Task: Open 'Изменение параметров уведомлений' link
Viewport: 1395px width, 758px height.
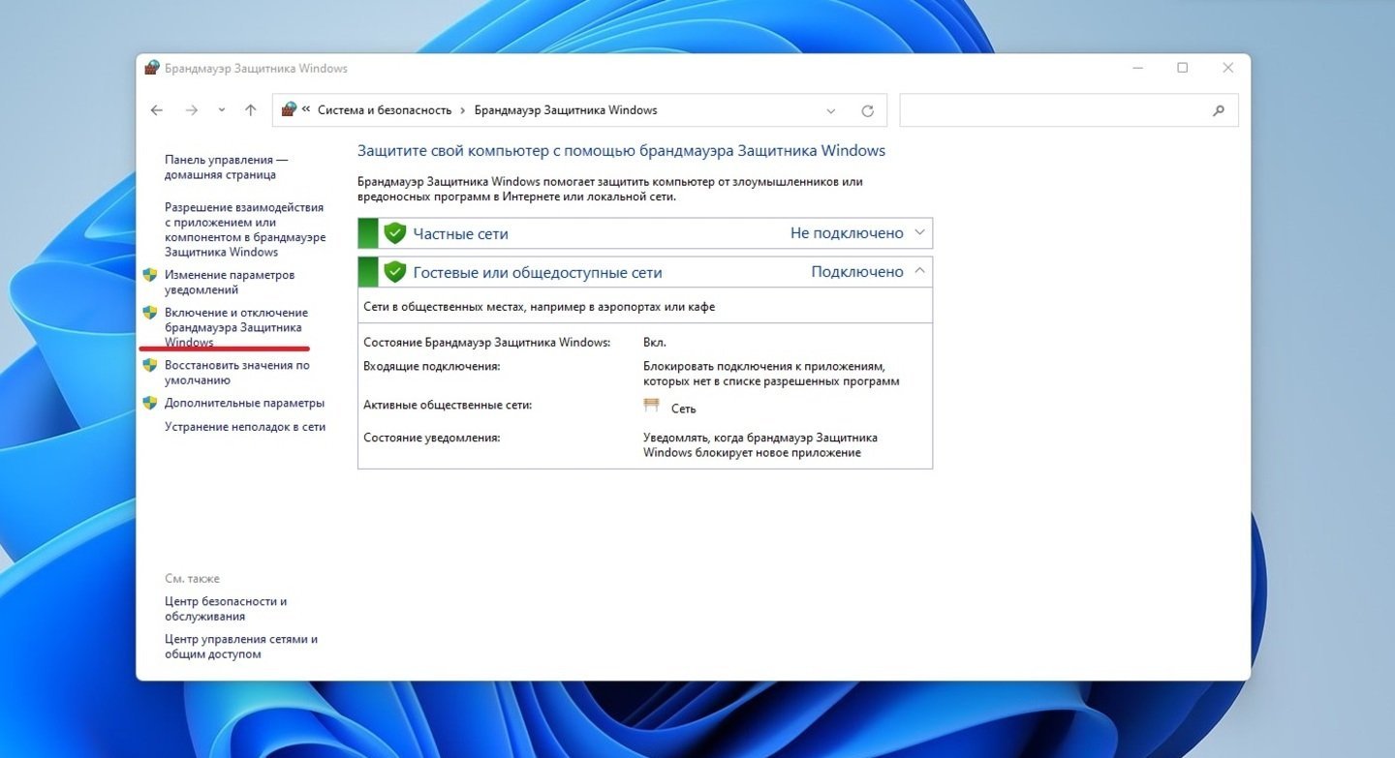Action: tap(230, 282)
